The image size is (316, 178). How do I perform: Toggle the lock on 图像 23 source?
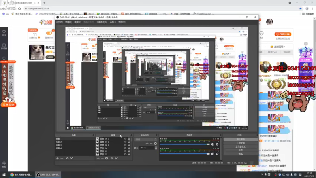[129, 151]
